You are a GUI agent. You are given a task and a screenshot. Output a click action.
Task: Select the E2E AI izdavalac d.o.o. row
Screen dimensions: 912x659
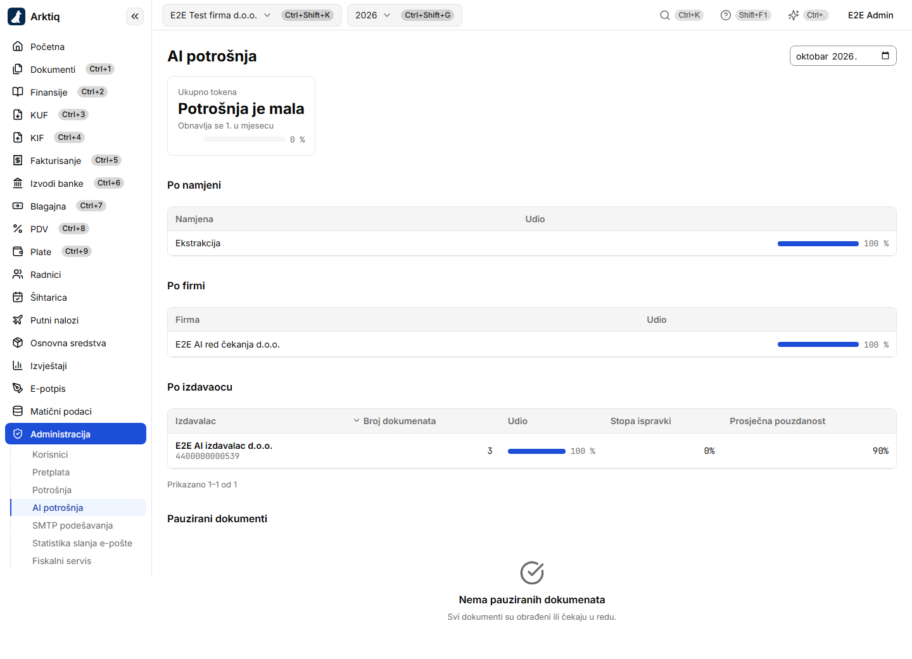click(532, 451)
